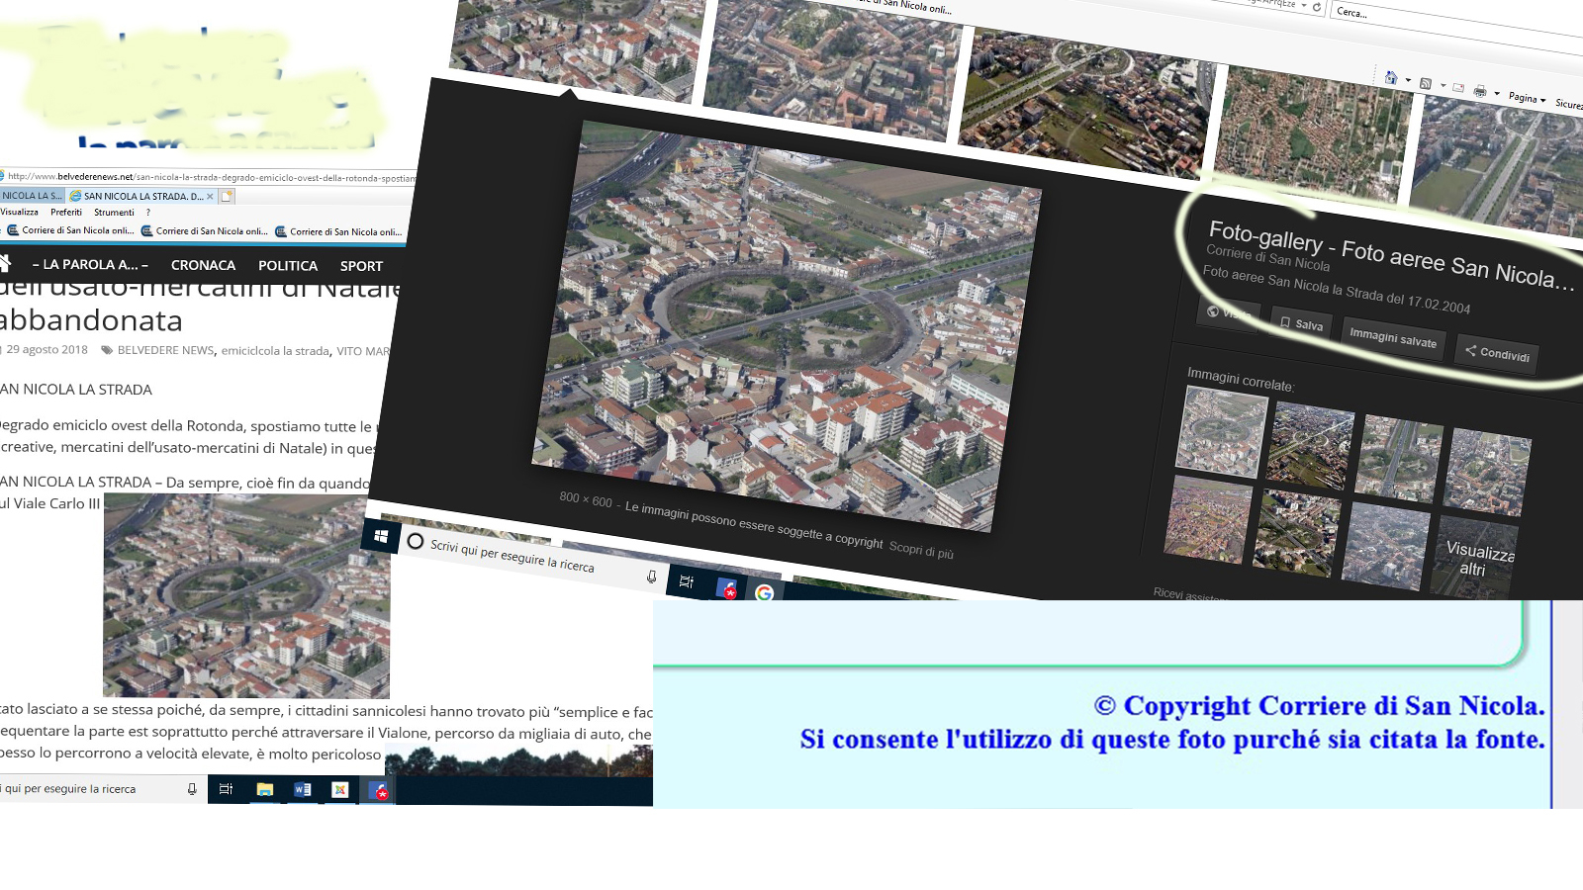Click the microphone icon on the bottom-left taskbar
The image size is (1583, 890).
point(192,789)
